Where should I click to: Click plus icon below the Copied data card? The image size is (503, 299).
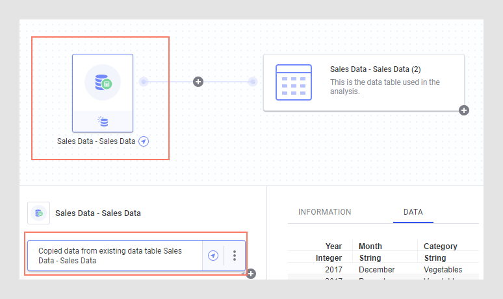click(251, 274)
